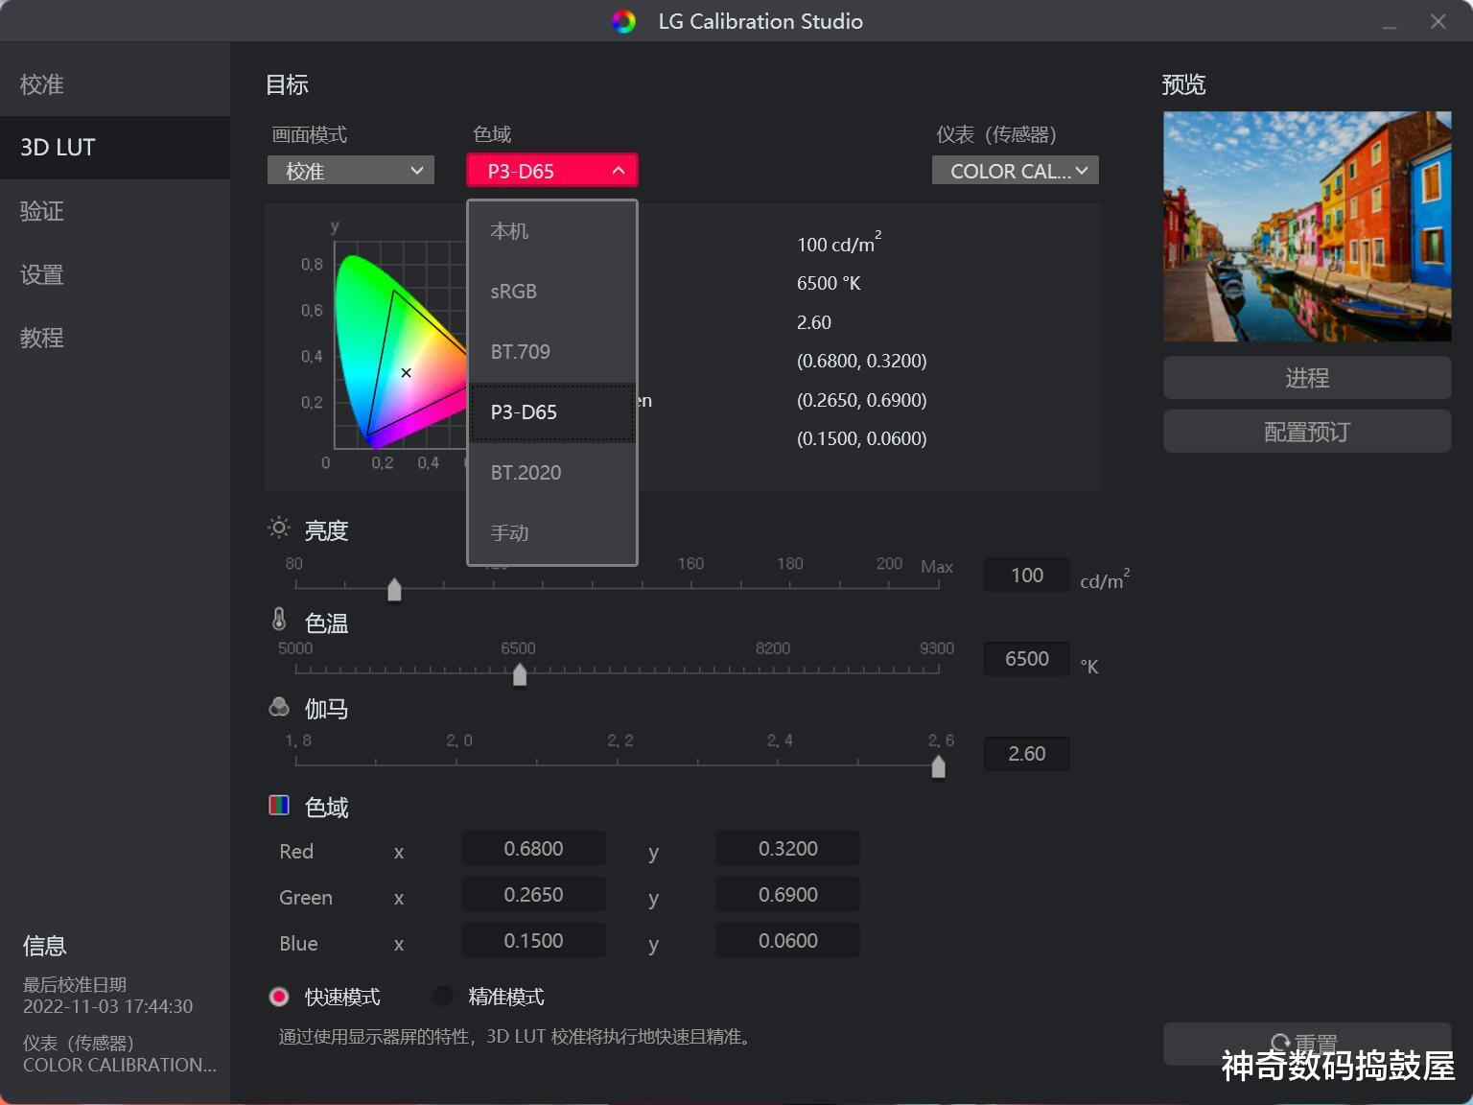Click the circular reset arrow icon on 重置 button

pyautogui.click(x=1282, y=1043)
